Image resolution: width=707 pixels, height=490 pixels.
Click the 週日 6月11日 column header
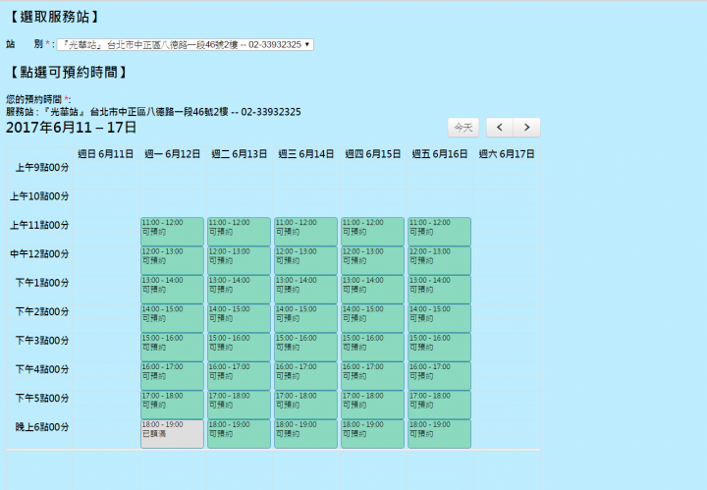(x=105, y=154)
